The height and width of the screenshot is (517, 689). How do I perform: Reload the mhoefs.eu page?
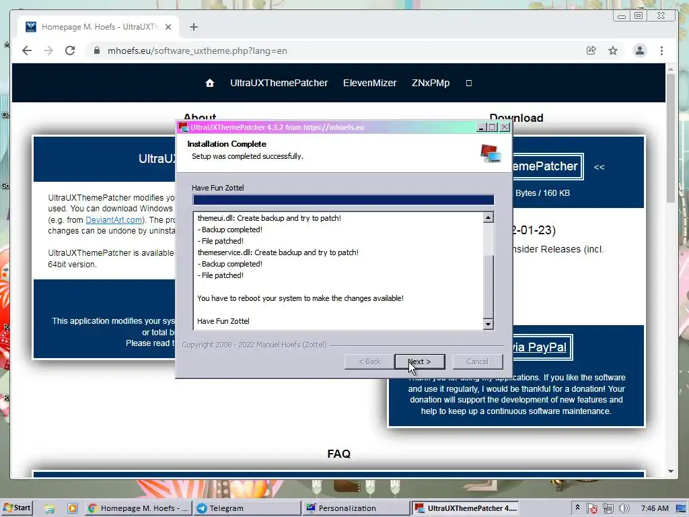[70, 50]
